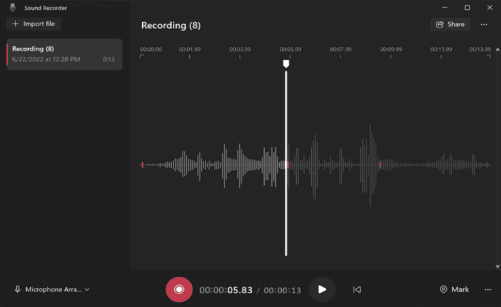Click the microphone icon at the bottom left
The width and height of the screenshot is (501, 307).
18,289
